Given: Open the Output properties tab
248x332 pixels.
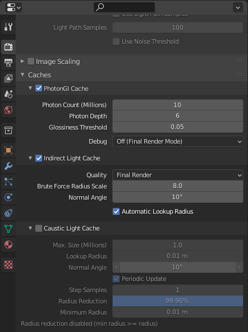Looking at the screenshot, I should pyautogui.click(x=8, y=63).
